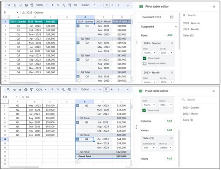The width and height of the screenshot is (221, 170).
Task: Click the print icon in top toolbar
Action: pos(26,5)
